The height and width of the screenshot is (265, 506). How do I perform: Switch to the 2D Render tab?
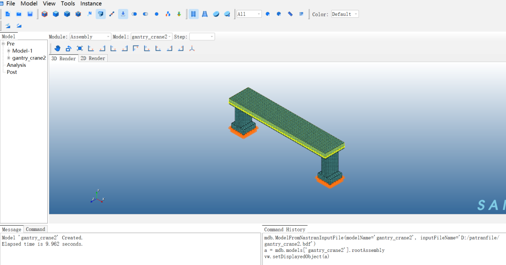(93, 58)
